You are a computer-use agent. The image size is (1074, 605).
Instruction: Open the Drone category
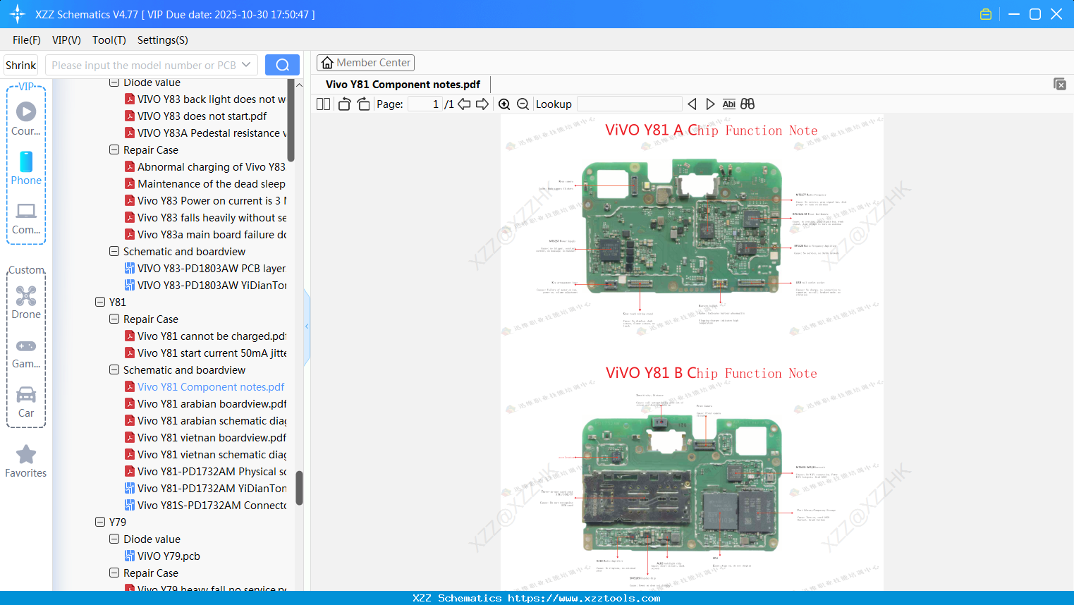26,302
